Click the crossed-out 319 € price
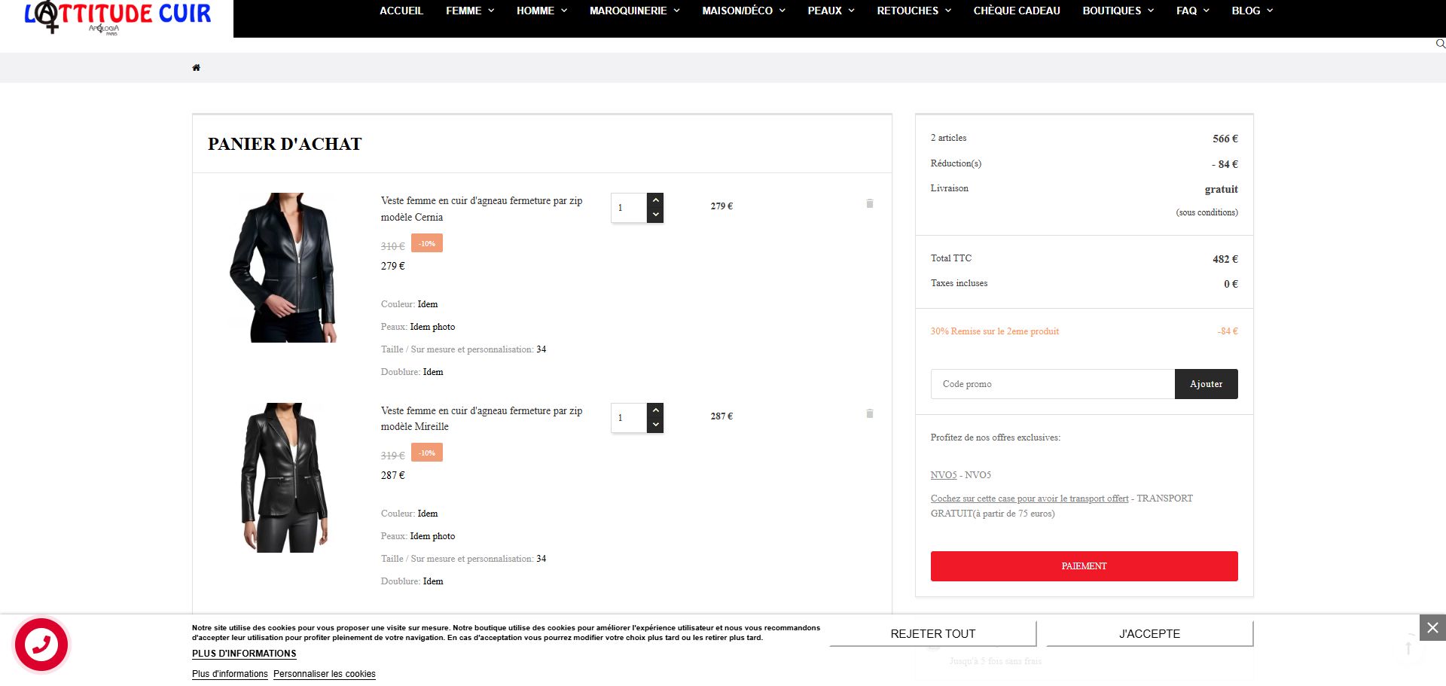 coord(392,456)
